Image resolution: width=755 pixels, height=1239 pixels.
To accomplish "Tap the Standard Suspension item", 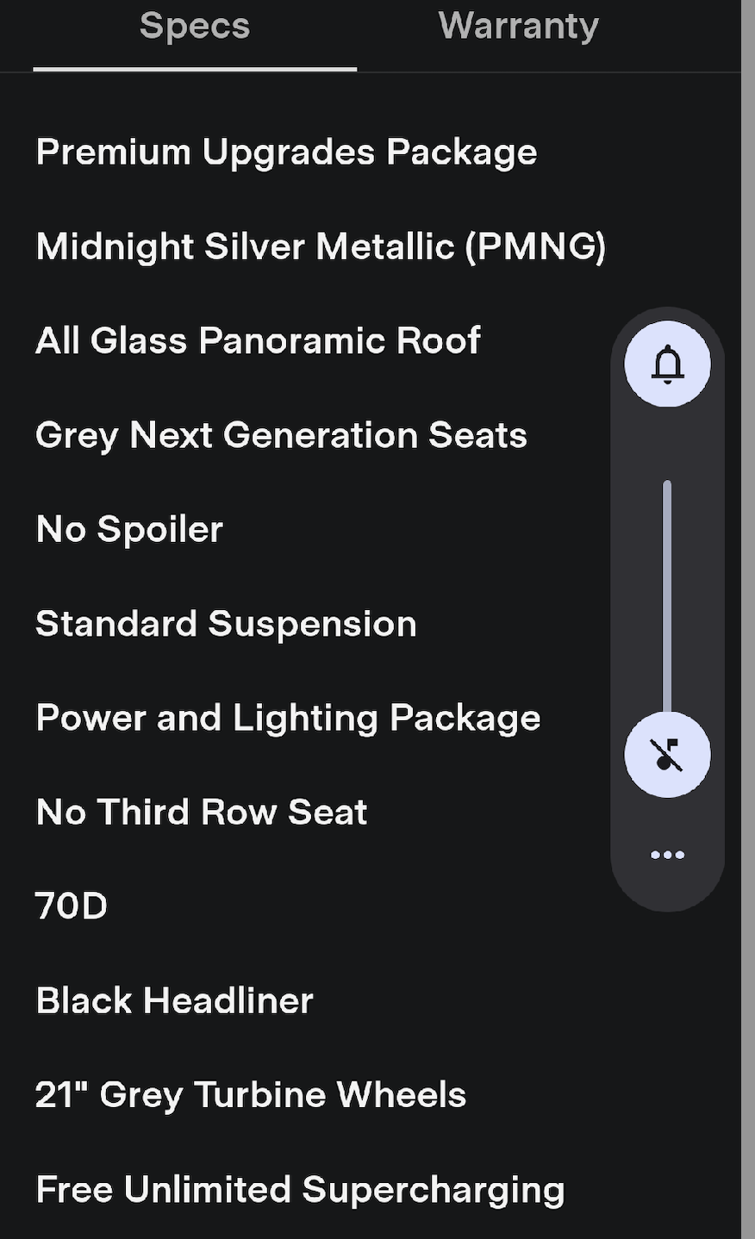I will click(226, 624).
